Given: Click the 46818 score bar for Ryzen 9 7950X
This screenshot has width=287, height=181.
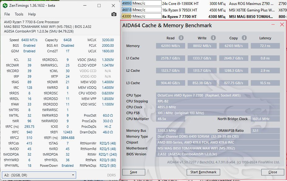Looking at the screenshot, I should coord(141,10).
